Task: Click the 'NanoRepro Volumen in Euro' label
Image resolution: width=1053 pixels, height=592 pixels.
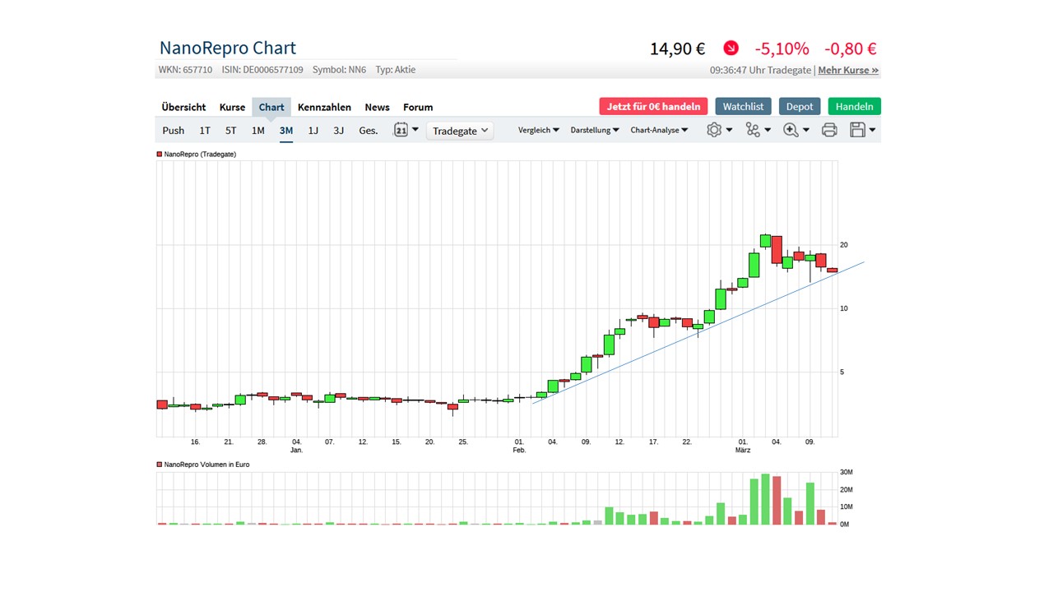Action: 206,465
